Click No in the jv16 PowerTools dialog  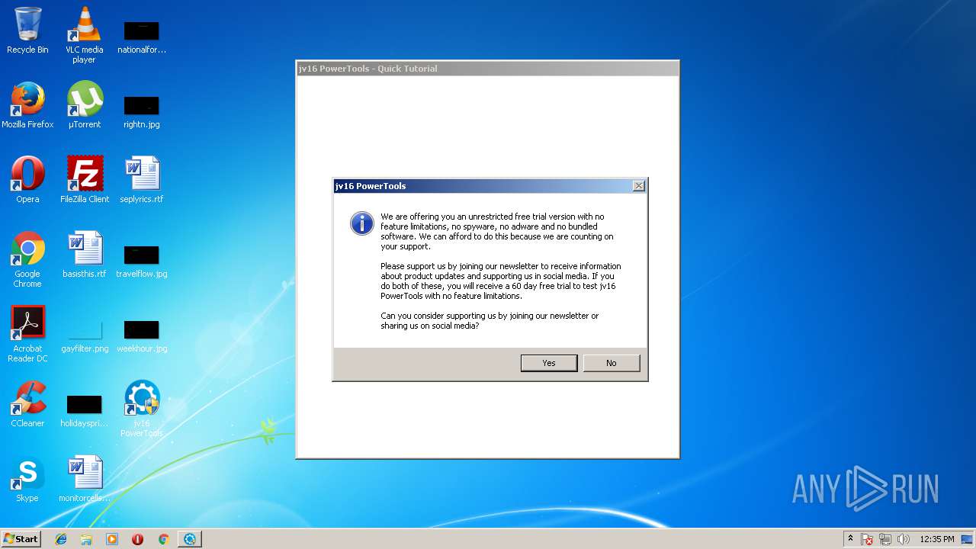coord(612,363)
